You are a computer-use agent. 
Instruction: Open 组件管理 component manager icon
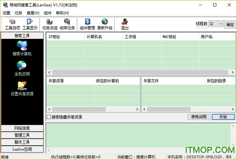(x=87, y=24)
